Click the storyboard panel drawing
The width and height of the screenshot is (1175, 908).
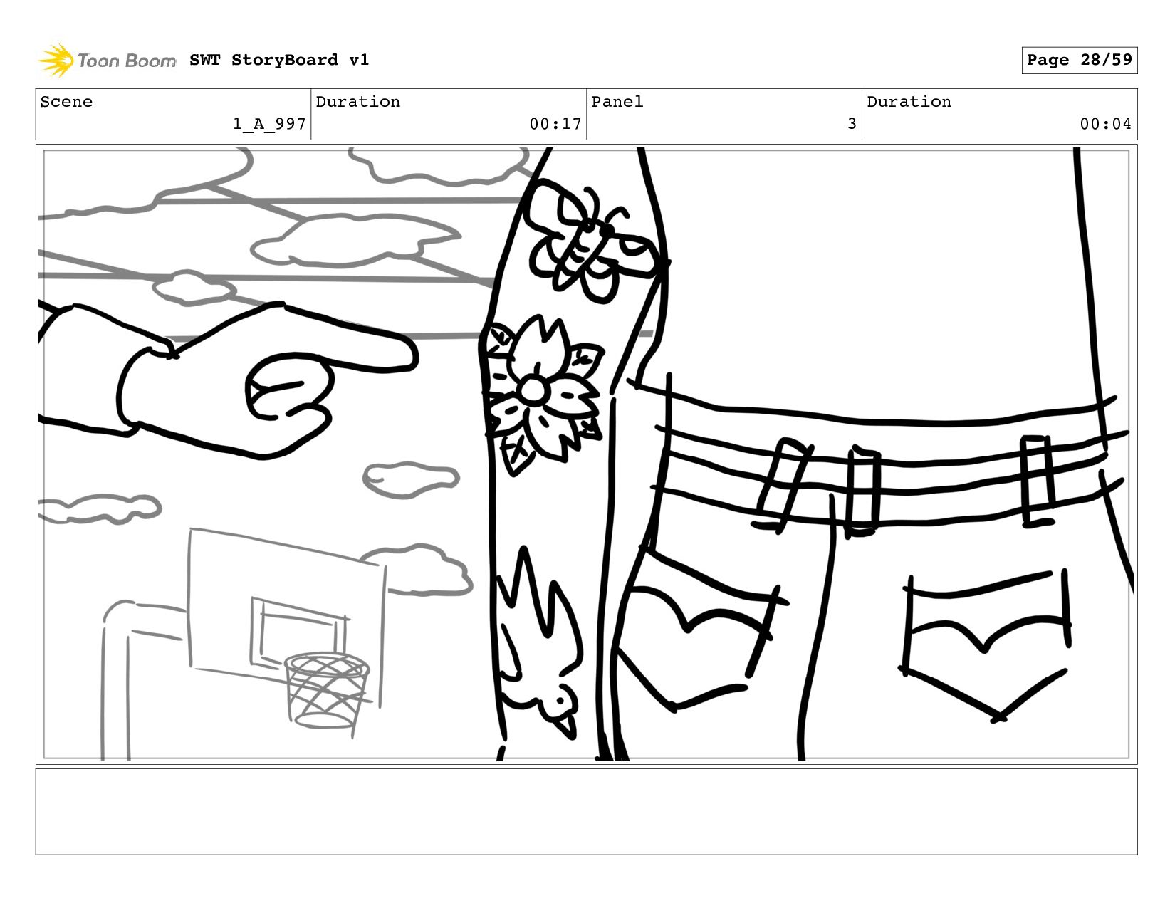pos(586,454)
